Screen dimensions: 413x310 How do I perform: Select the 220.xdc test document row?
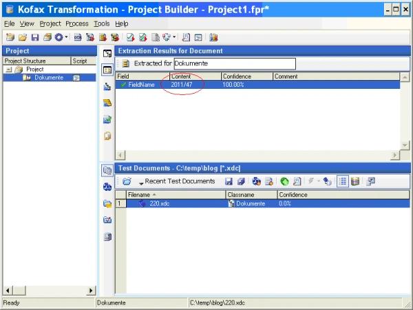point(160,204)
